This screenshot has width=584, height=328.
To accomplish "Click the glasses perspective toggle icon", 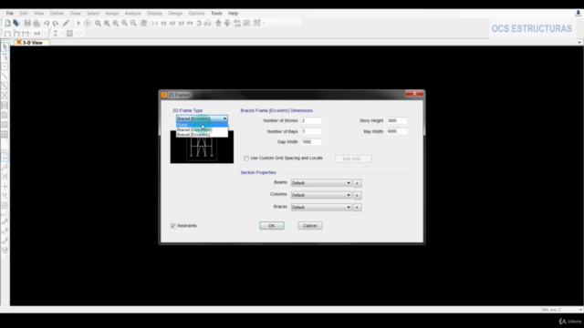I will tap(208, 23).
